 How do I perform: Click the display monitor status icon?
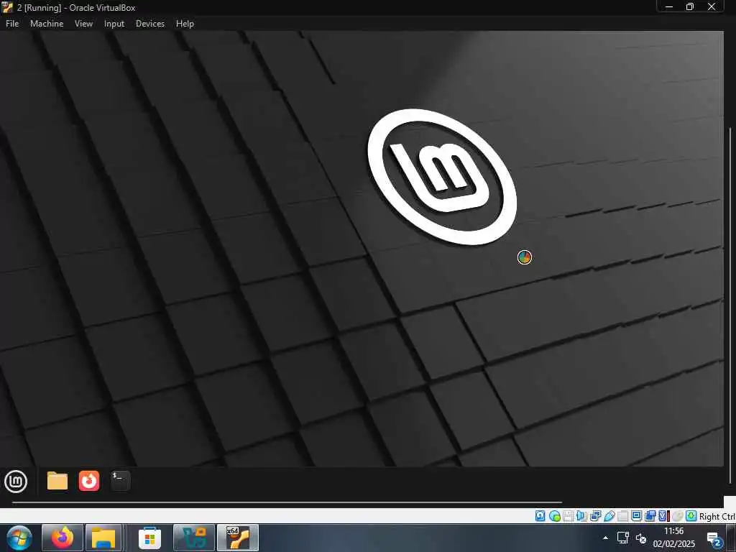(x=637, y=516)
